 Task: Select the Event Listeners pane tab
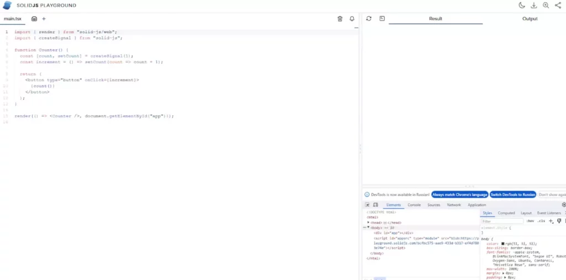(x=549, y=213)
